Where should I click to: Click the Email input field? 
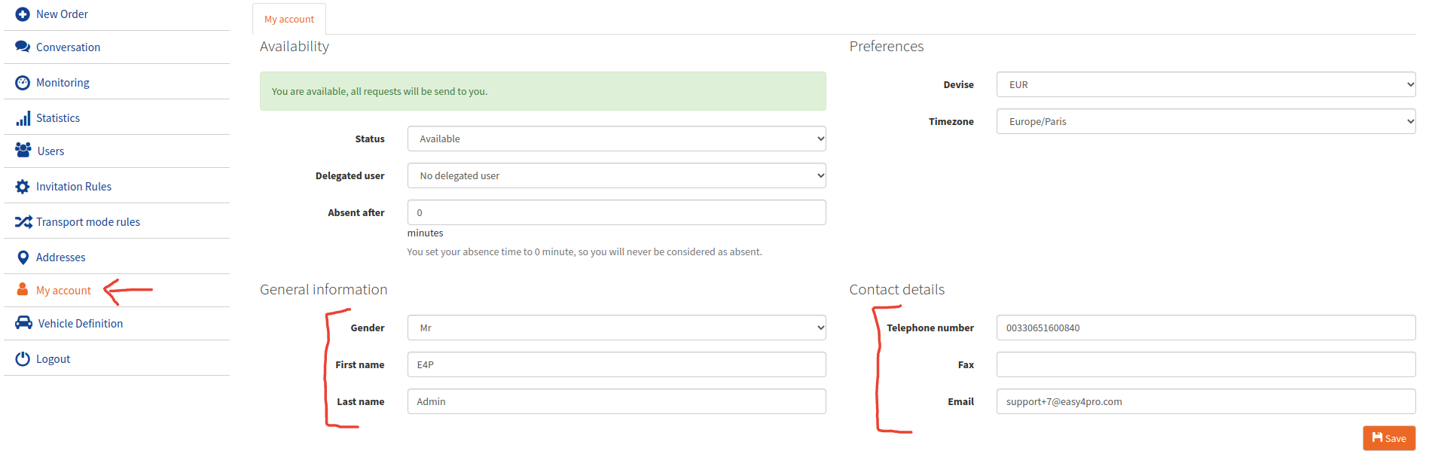(x=1205, y=401)
